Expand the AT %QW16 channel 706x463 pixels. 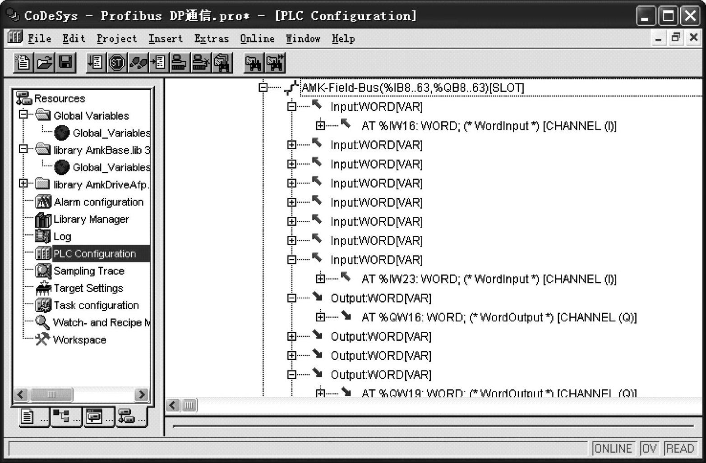320,317
